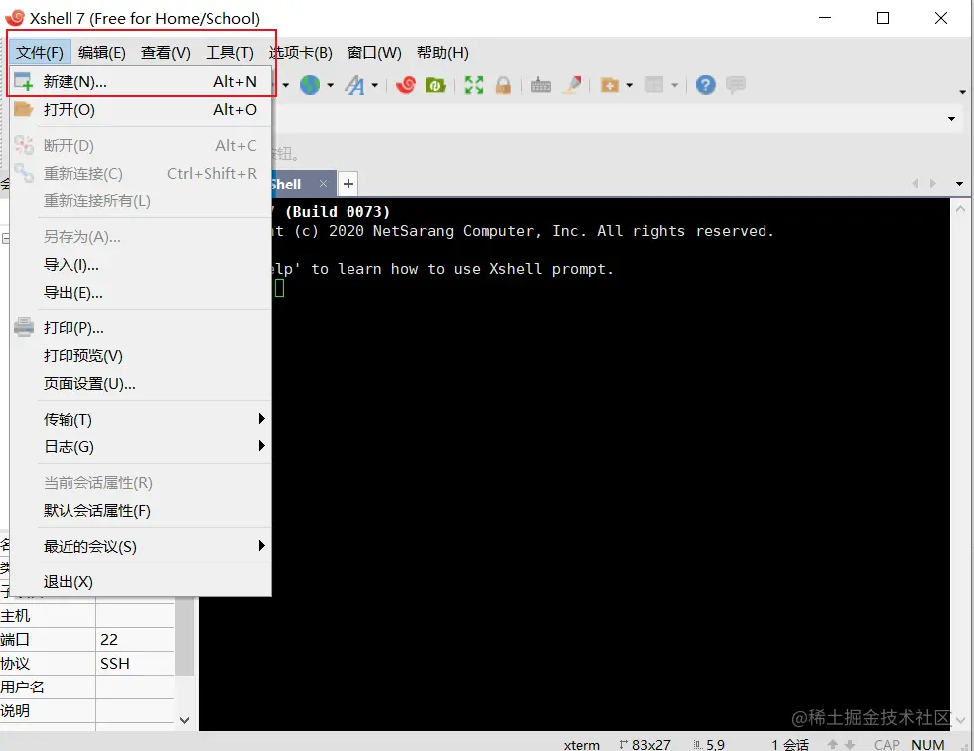This screenshot has width=974, height=751.
Task: Open the address bar dropdown arrow
Action: 951,118
